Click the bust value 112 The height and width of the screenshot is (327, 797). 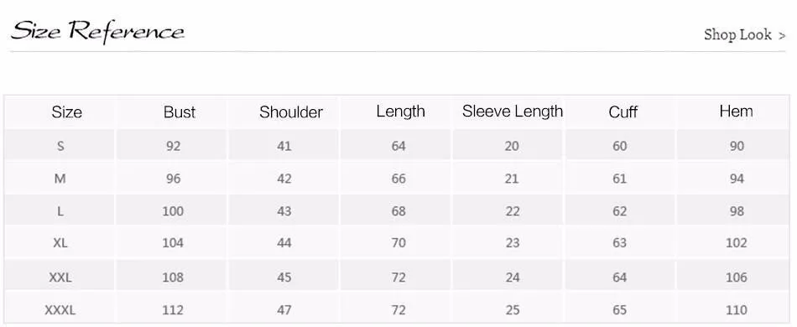click(173, 309)
